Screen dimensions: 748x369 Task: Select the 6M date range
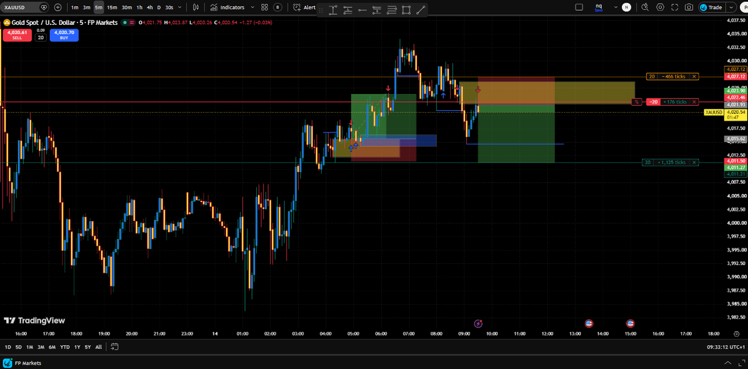52,347
